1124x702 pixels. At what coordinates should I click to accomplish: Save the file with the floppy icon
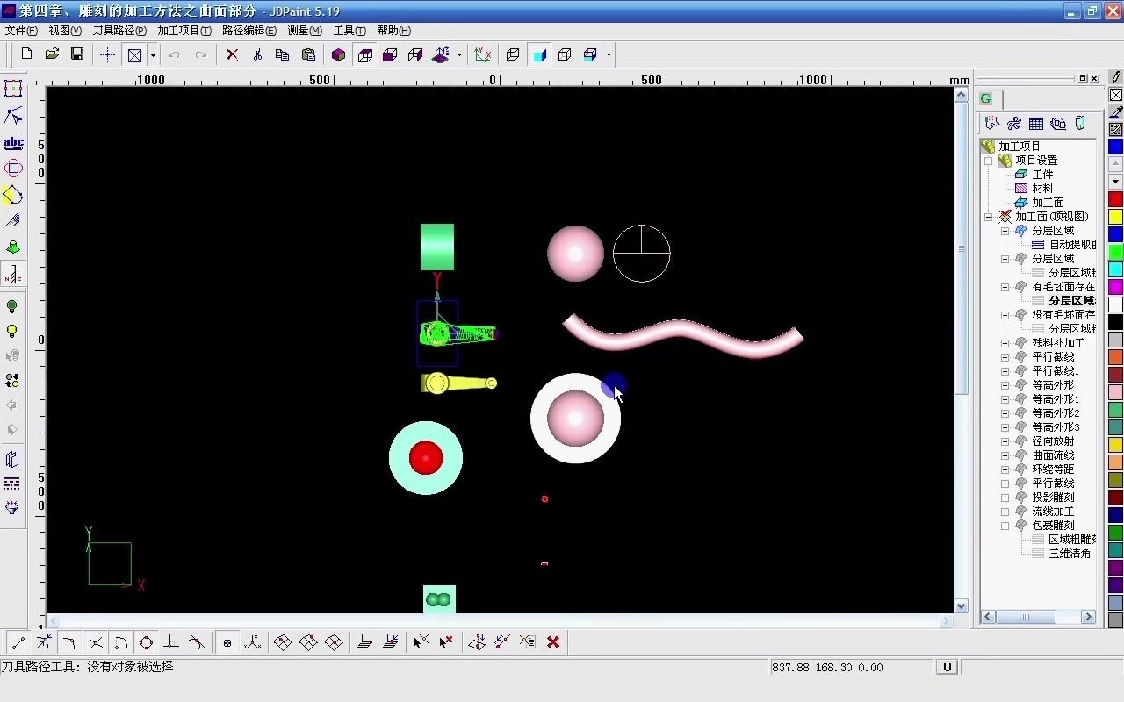tap(77, 54)
